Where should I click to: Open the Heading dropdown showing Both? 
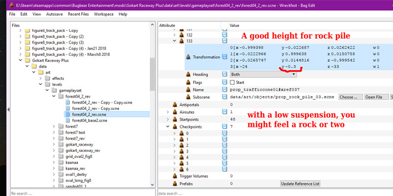(x=263, y=74)
